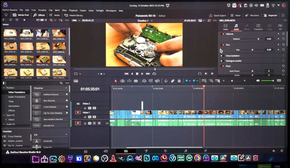Open the Quick Export button
The image size is (290, 168).
217,15
